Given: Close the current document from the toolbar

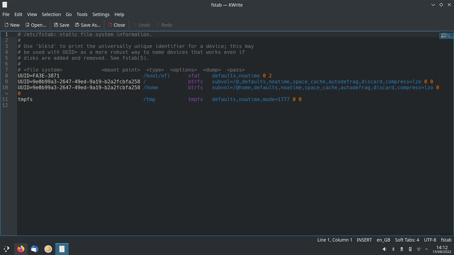Looking at the screenshot, I should point(117,25).
